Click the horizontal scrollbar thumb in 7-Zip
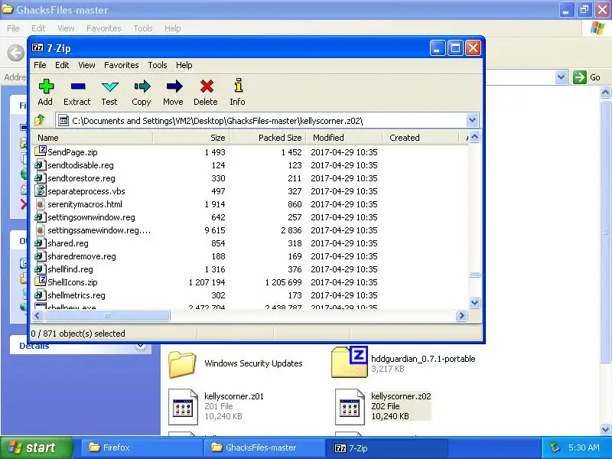This screenshot has height=459, width=612. click(x=107, y=315)
